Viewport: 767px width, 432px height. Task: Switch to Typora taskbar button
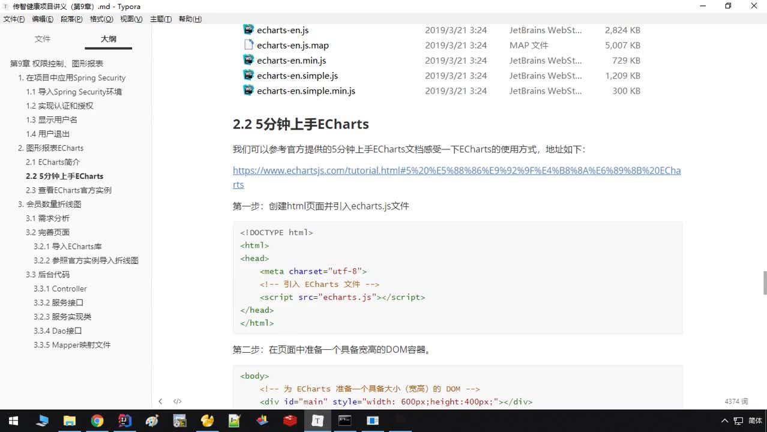coord(317,421)
